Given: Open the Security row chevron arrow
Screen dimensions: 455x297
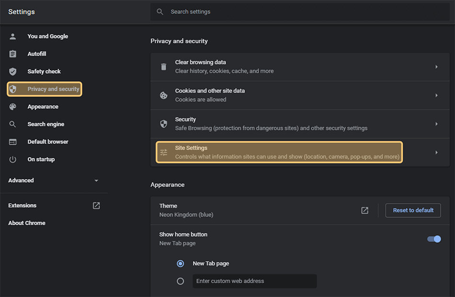Looking at the screenshot, I should click(x=436, y=124).
